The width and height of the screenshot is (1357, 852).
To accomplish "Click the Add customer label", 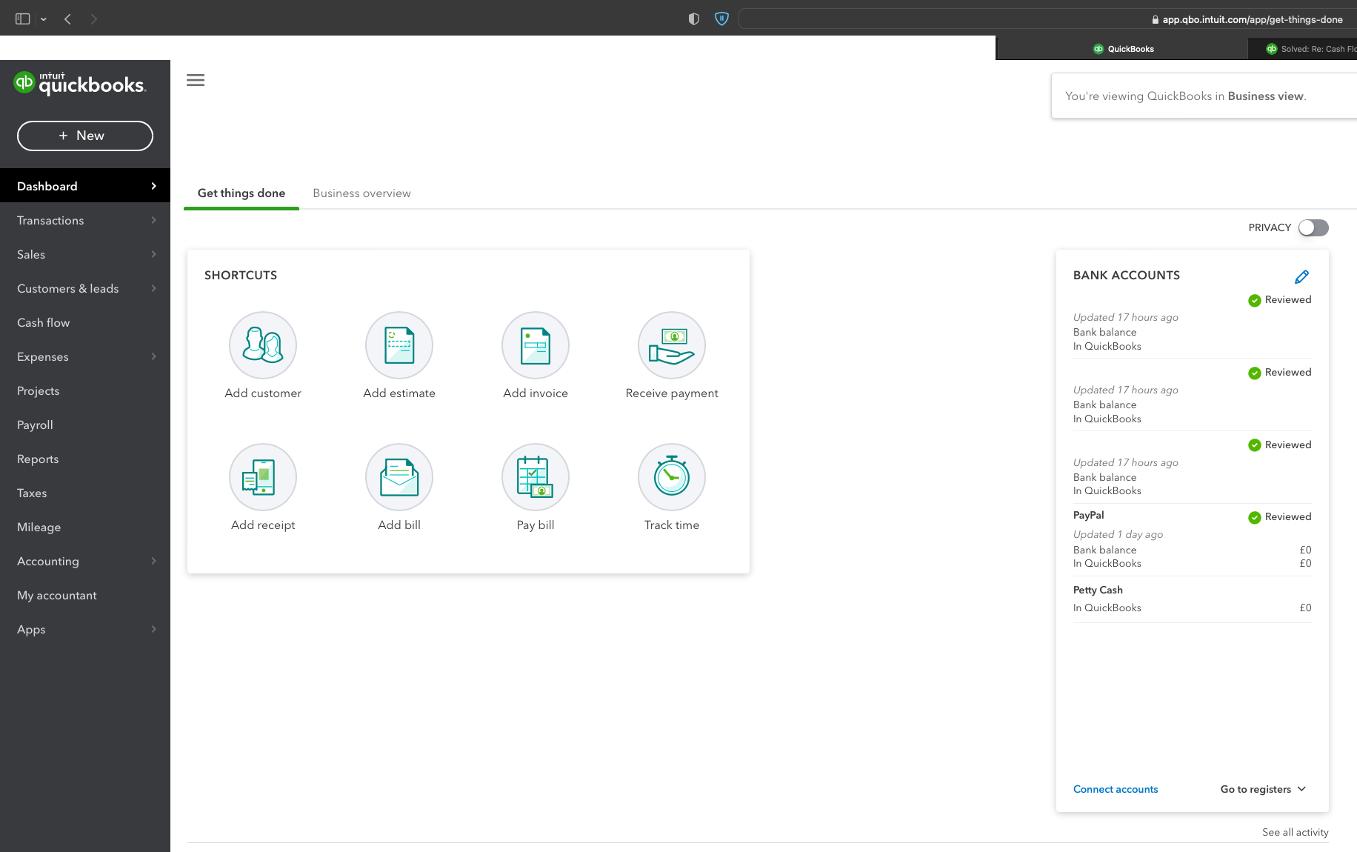I will pos(263,393).
